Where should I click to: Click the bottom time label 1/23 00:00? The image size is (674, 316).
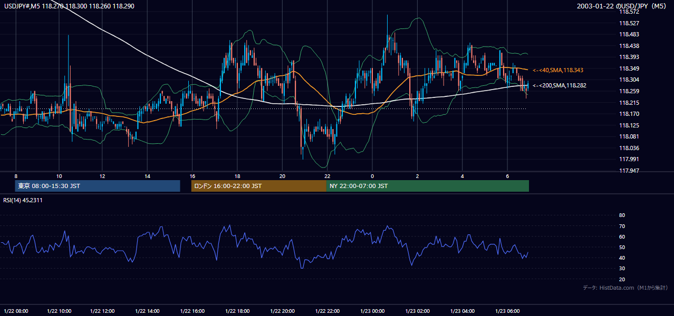373,311
